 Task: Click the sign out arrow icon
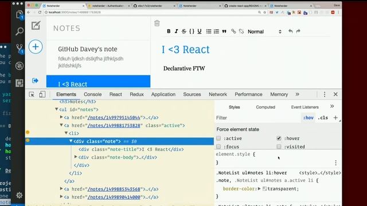(35, 81)
